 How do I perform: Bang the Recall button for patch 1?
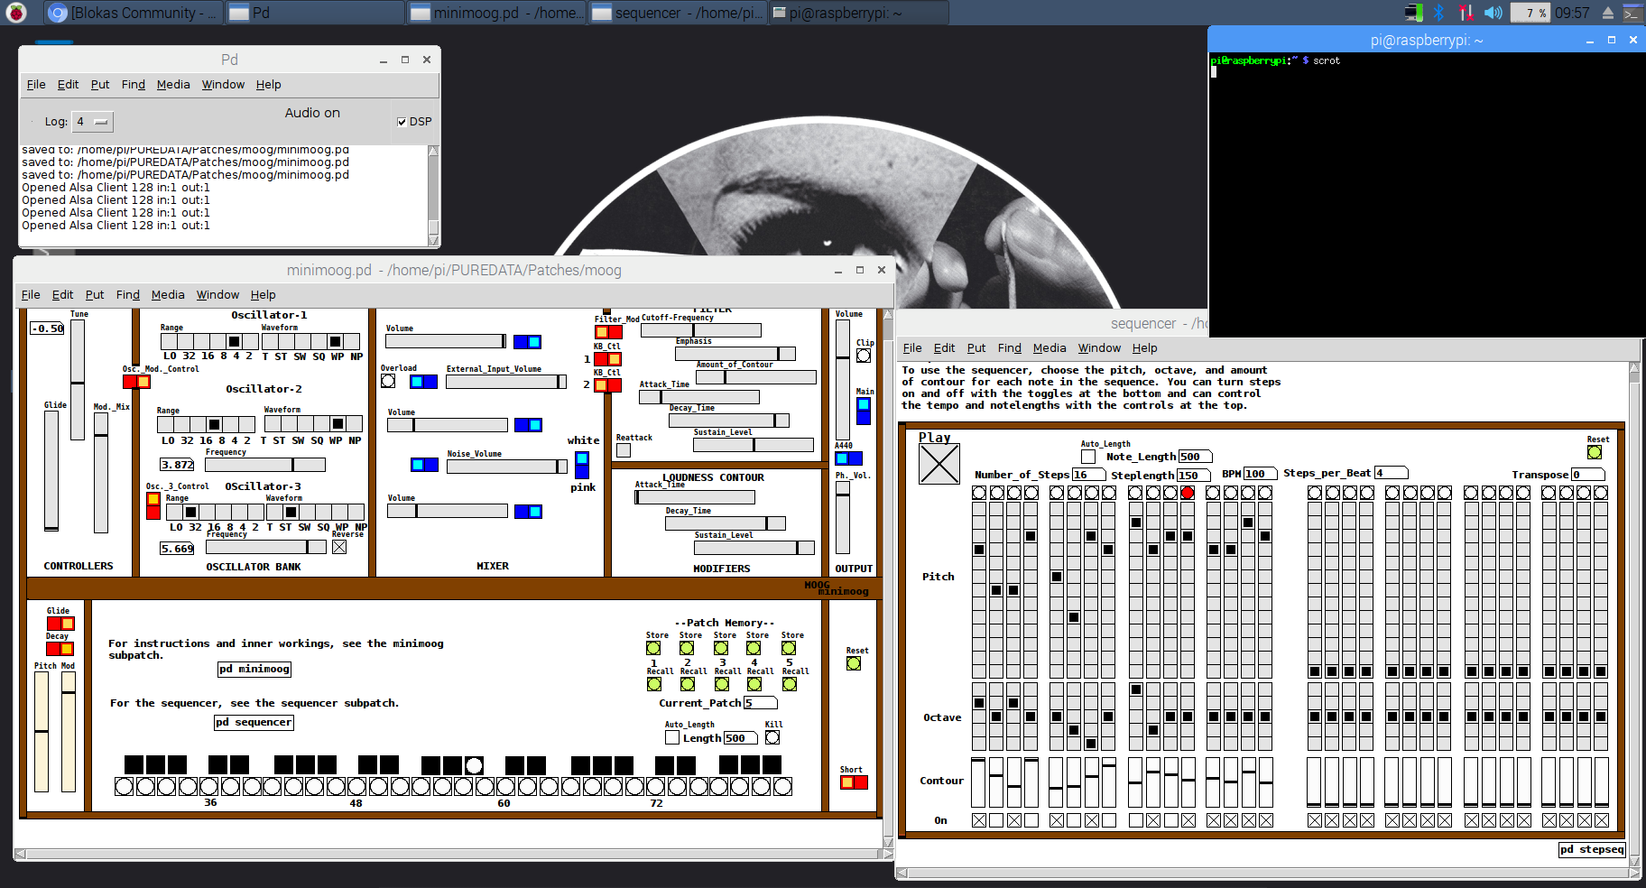[x=654, y=684]
